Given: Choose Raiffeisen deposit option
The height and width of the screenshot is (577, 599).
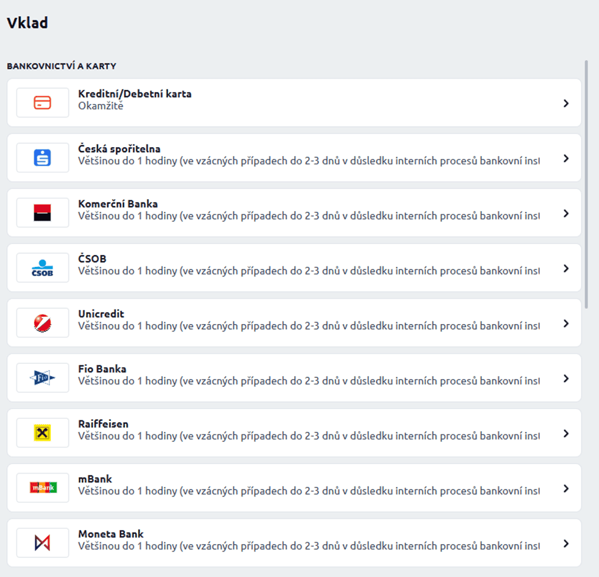Looking at the screenshot, I should [x=294, y=433].
